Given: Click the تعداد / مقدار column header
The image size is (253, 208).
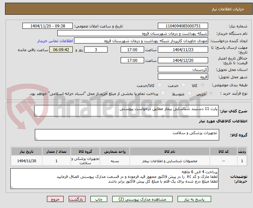Looking at the screenshot, I should point(56,151).
